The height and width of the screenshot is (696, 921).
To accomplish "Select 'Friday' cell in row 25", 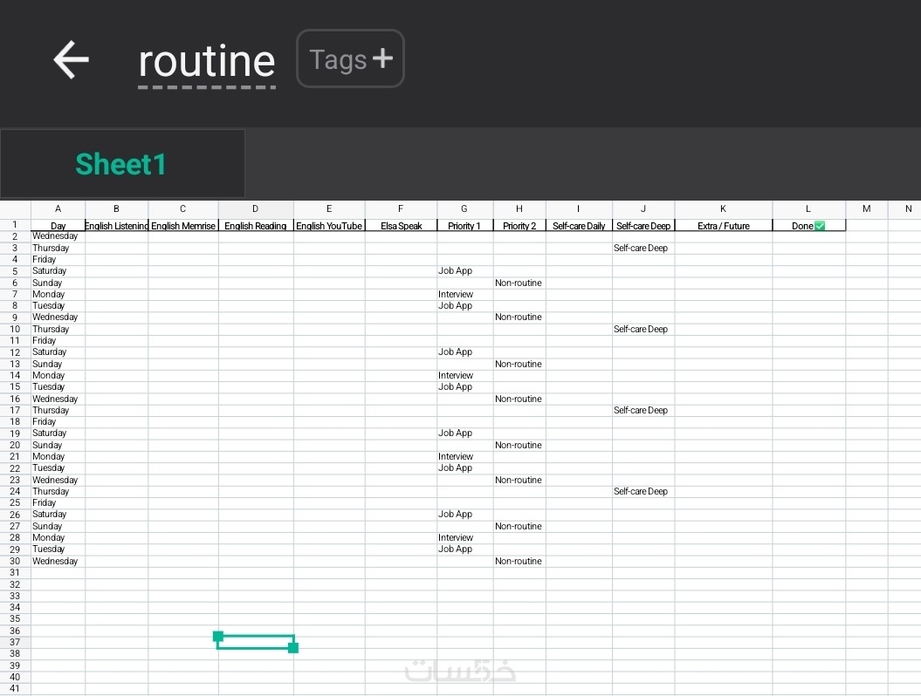I will point(58,503).
